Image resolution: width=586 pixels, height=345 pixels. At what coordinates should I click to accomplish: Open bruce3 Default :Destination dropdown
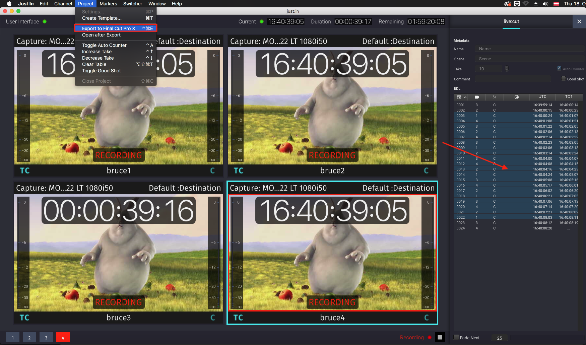[x=185, y=188]
